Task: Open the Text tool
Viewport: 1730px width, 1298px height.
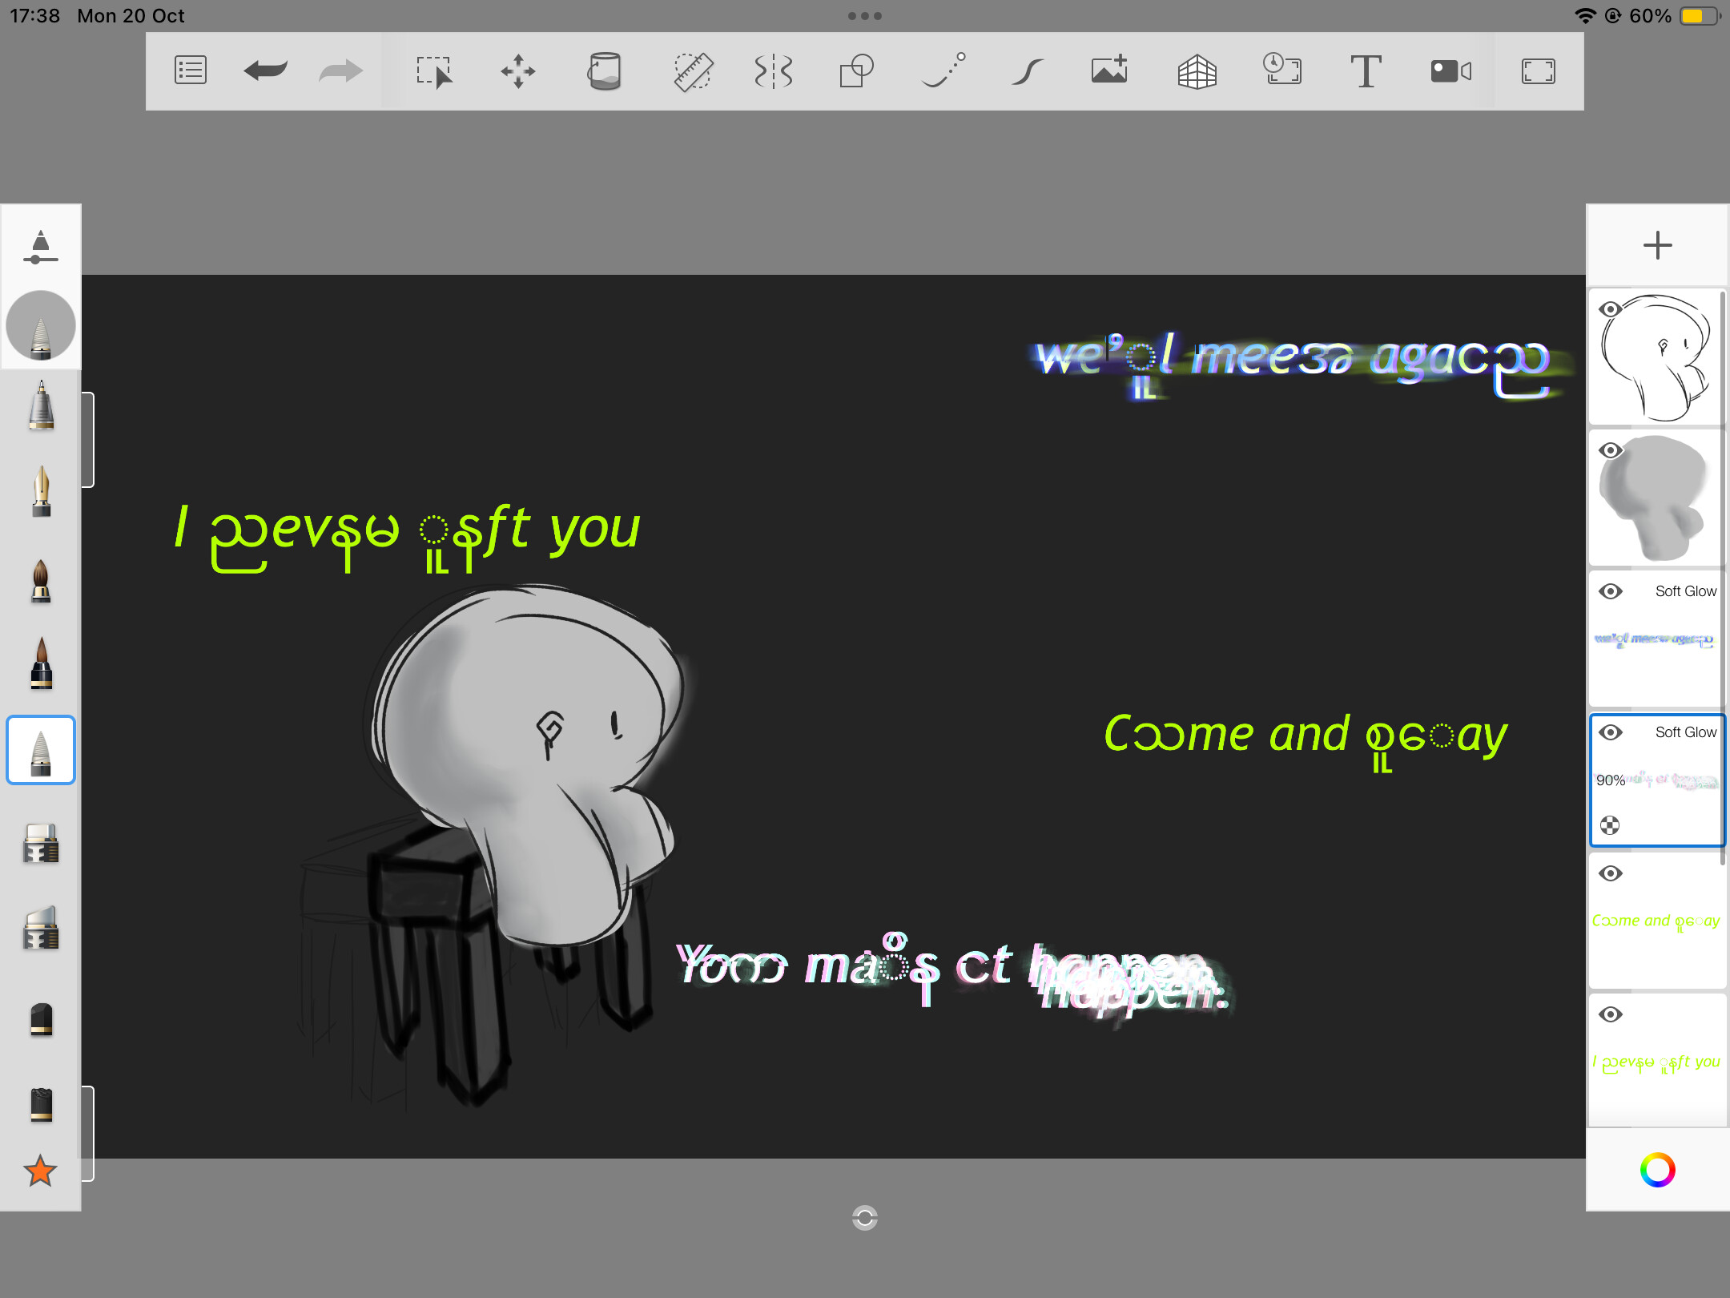Action: [x=1366, y=71]
